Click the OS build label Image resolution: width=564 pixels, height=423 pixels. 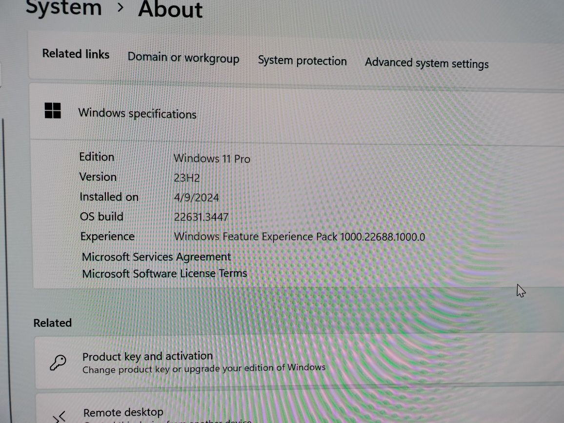[x=101, y=217]
